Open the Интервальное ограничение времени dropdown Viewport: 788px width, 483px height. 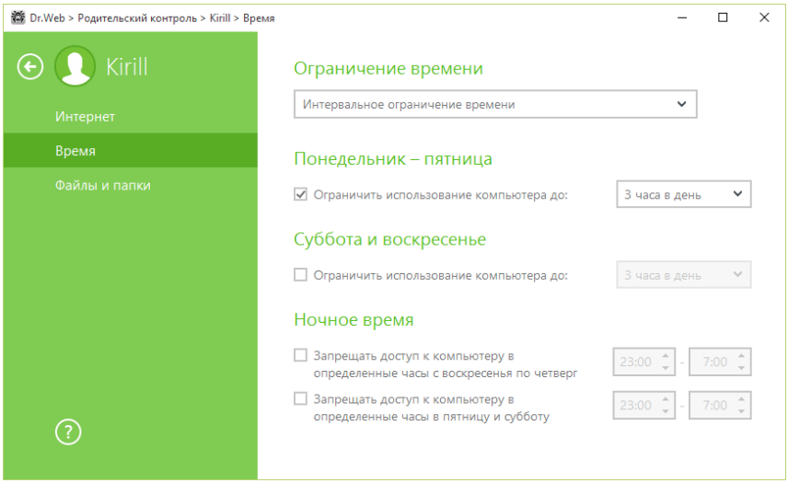[495, 105]
